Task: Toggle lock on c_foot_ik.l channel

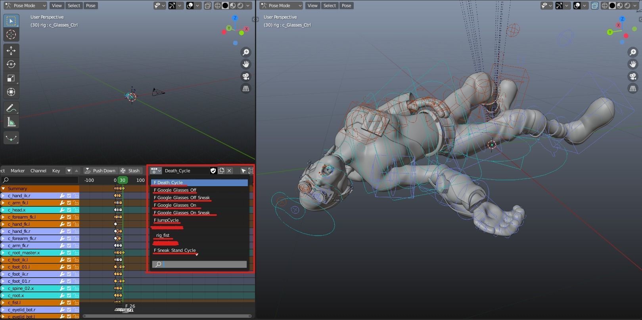Action: (75, 260)
